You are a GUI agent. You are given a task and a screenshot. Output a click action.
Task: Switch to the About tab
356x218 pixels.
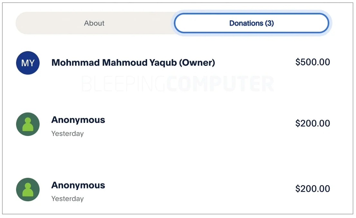(x=94, y=23)
